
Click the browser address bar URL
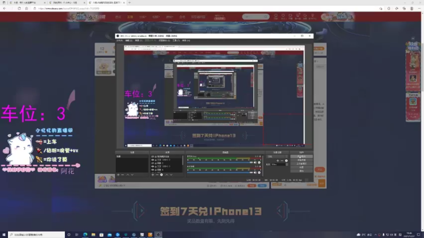pos(69,8)
